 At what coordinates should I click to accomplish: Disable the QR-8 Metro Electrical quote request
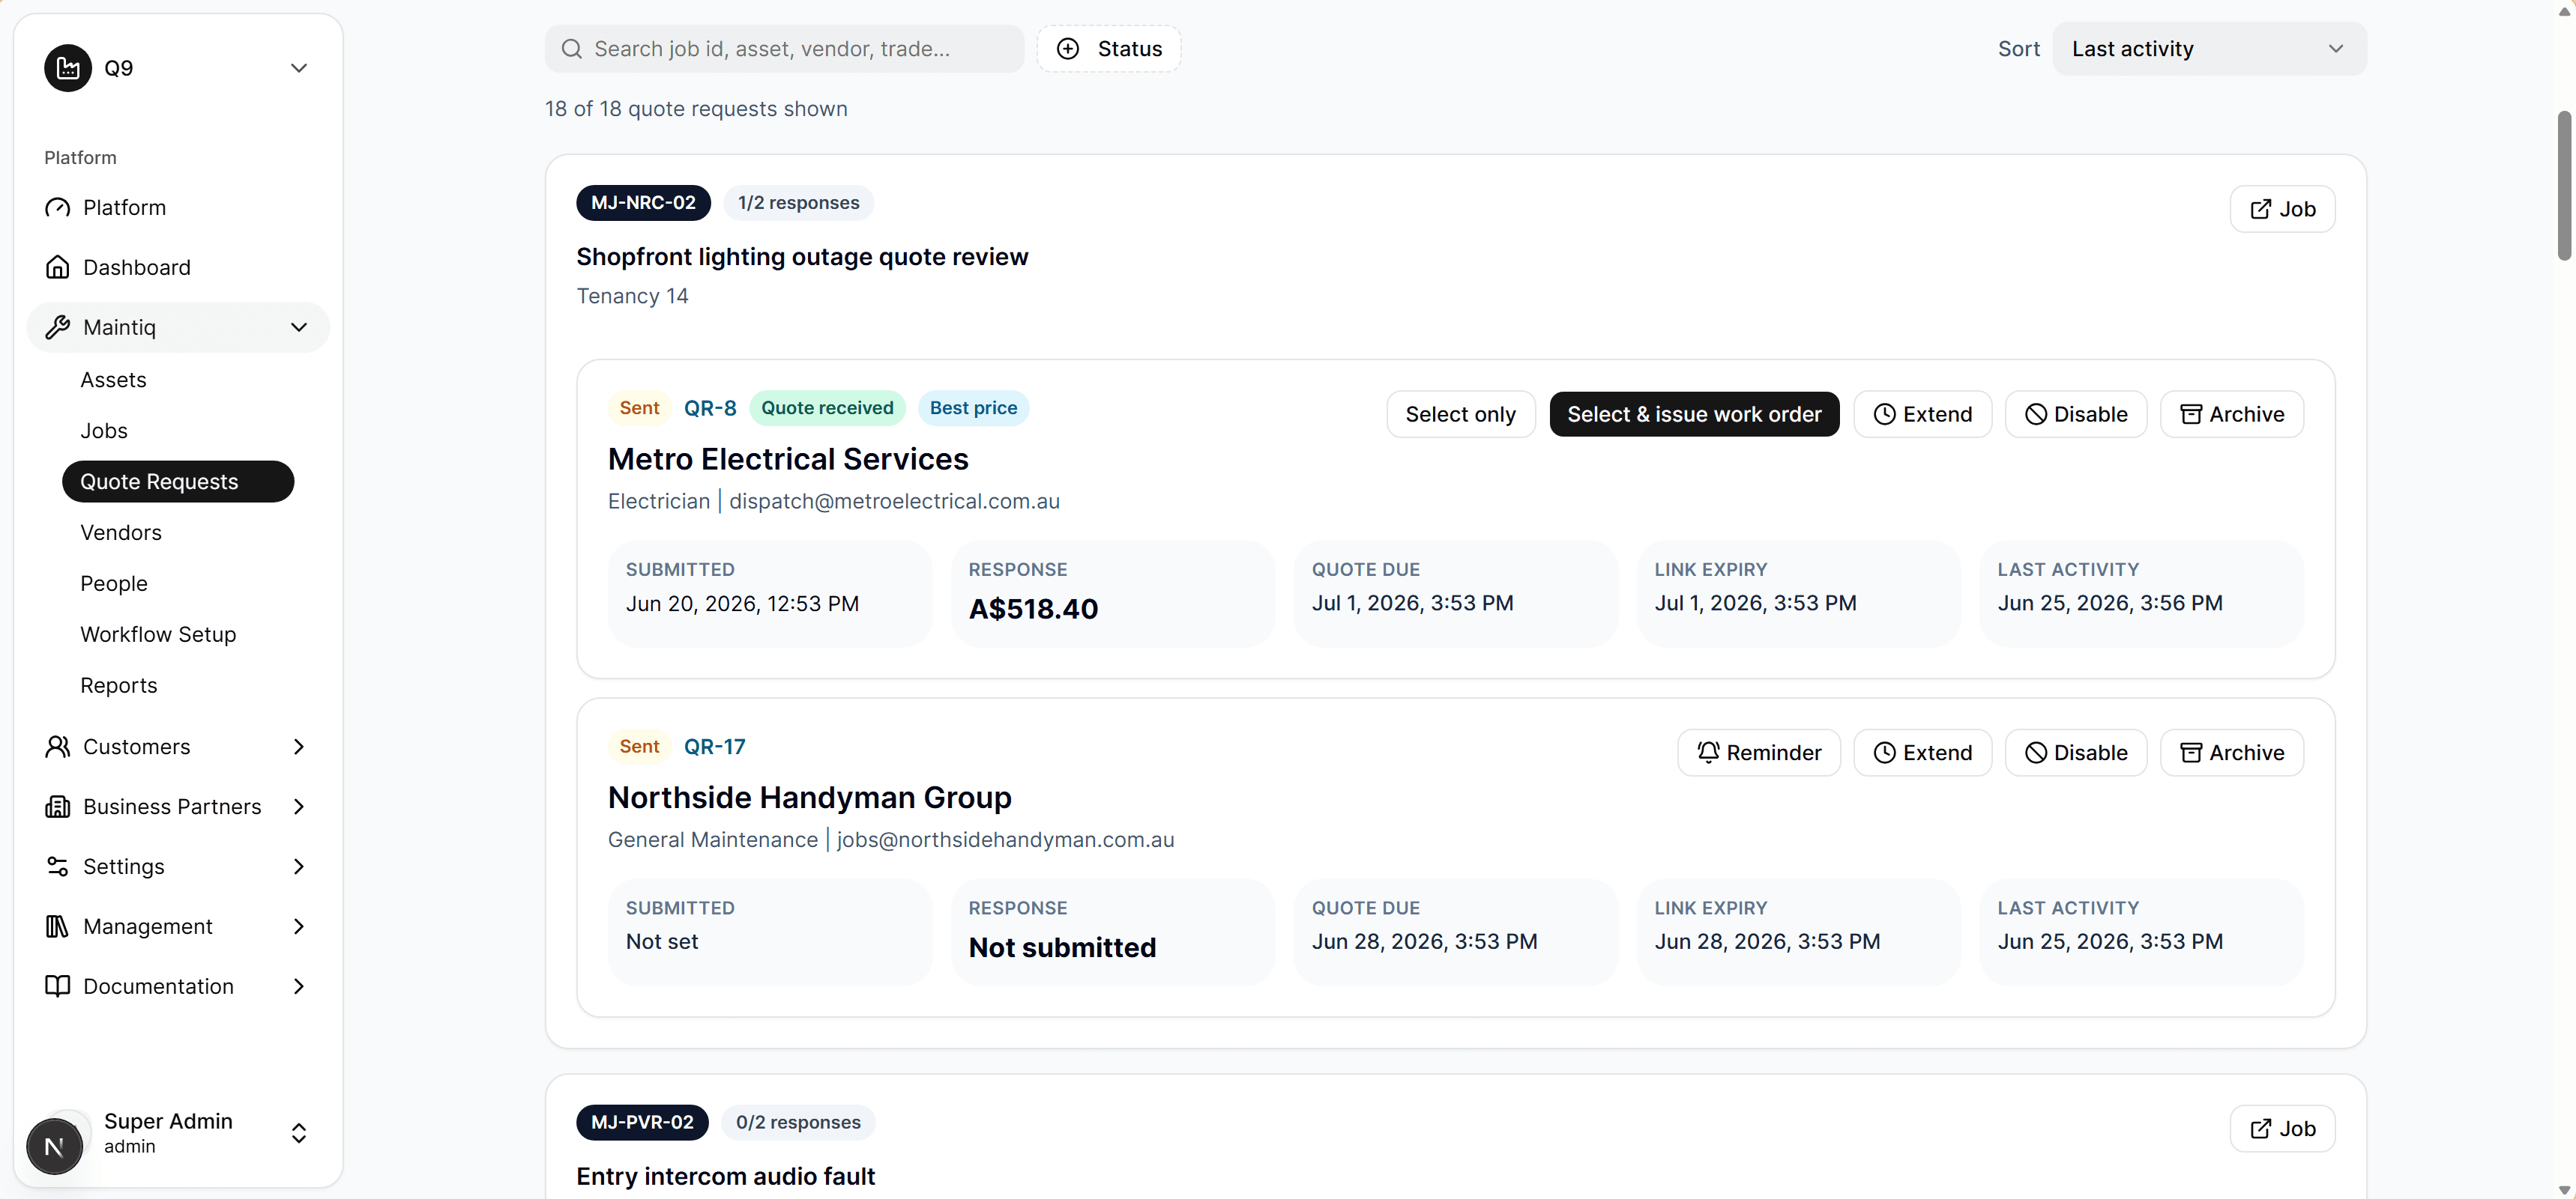[2076, 415]
